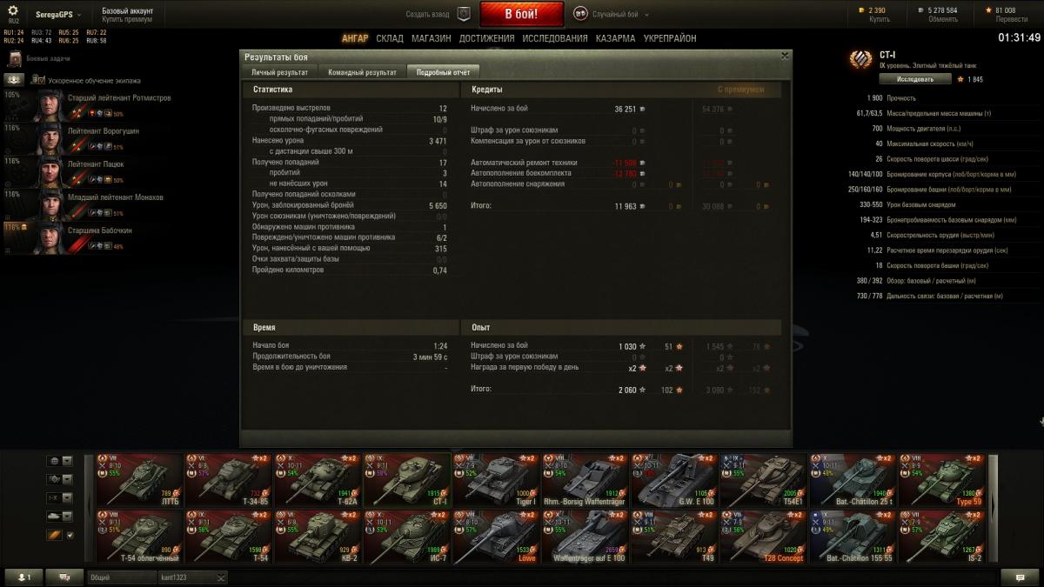This screenshot has height=587, width=1044.
Task: Select the ИС-7 tank thumbnail
Action: (x=406, y=536)
